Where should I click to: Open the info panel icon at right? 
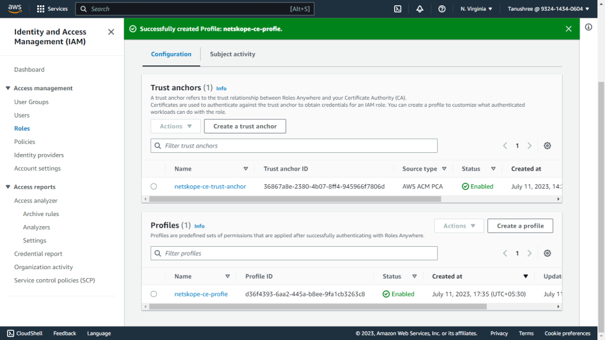(x=588, y=27)
